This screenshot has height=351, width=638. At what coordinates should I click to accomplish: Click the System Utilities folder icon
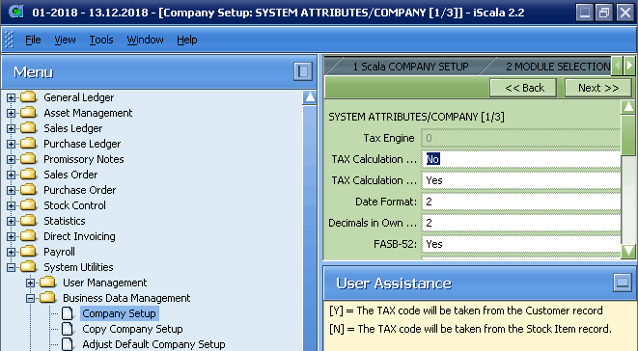(29, 267)
